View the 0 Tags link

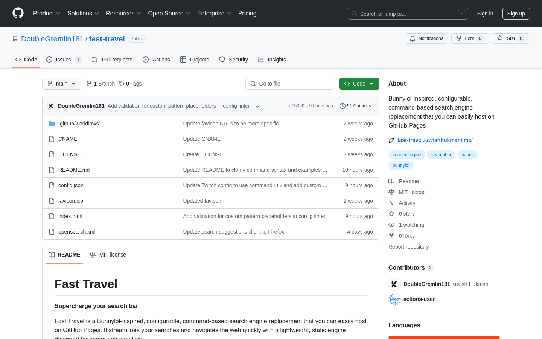click(x=130, y=84)
